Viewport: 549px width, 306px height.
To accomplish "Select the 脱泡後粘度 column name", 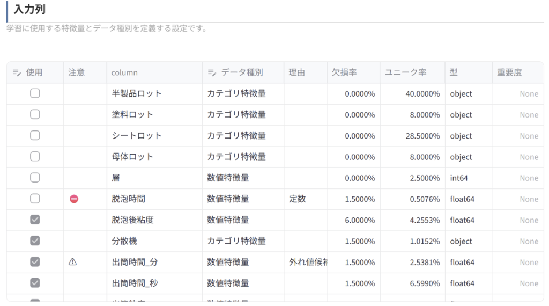I will click(x=132, y=220).
